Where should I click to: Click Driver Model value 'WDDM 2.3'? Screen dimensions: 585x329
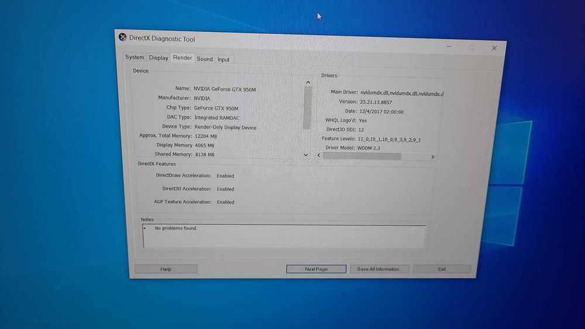click(x=369, y=148)
